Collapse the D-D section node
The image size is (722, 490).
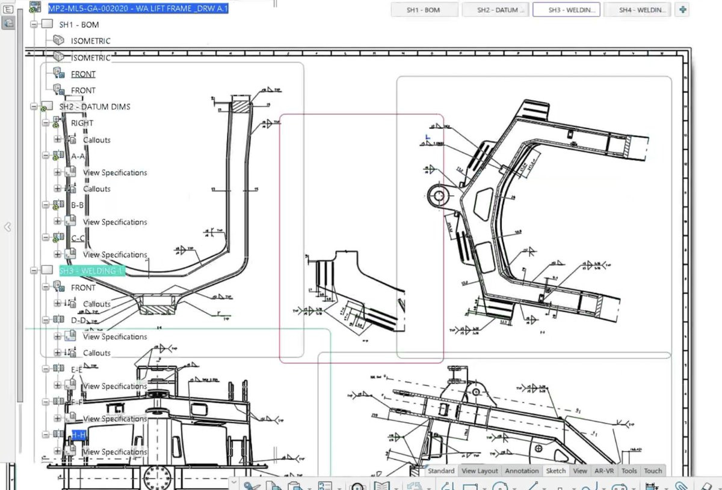46,320
